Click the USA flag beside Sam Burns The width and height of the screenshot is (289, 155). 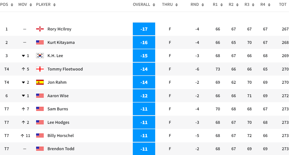[40, 109]
